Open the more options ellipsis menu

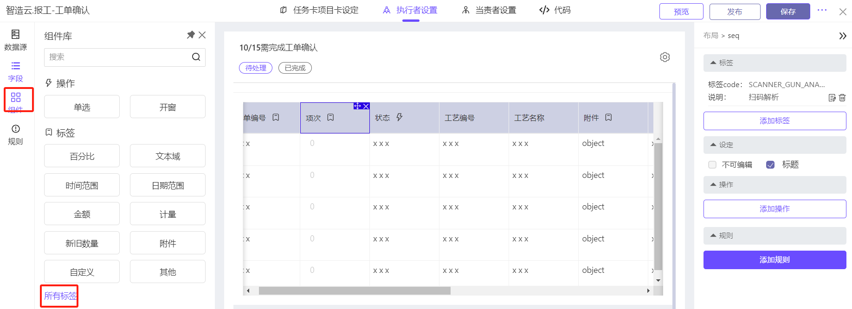(x=822, y=10)
